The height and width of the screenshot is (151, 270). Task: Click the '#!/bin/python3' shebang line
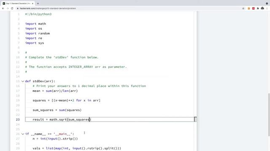(x=38, y=14)
